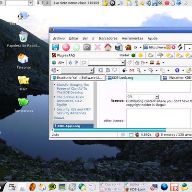
Task: Open the top panel left combo box arrow
Action: pyautogui.click(x=31, y=3)
